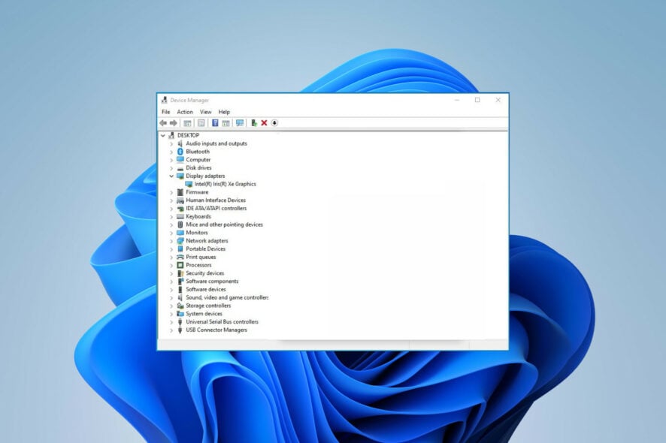This screenshot has height=443, width=666.
Task: Select the "Monitors" label
Action: pyautogui.click(x=197, y=233)
